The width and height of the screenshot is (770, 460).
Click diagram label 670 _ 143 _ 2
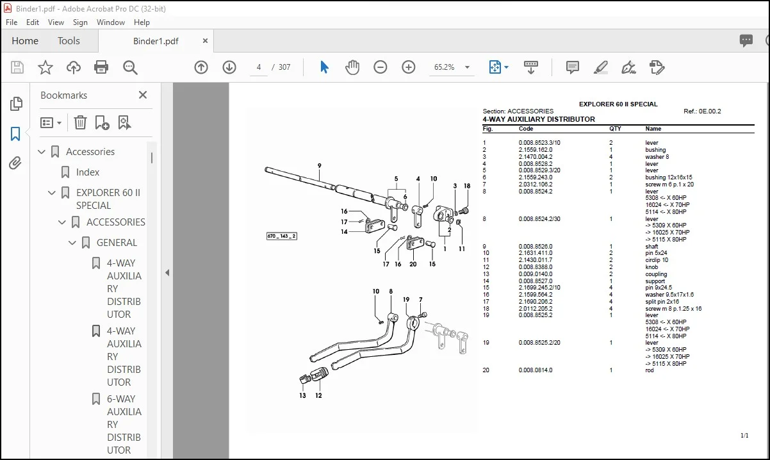point(282,236)
